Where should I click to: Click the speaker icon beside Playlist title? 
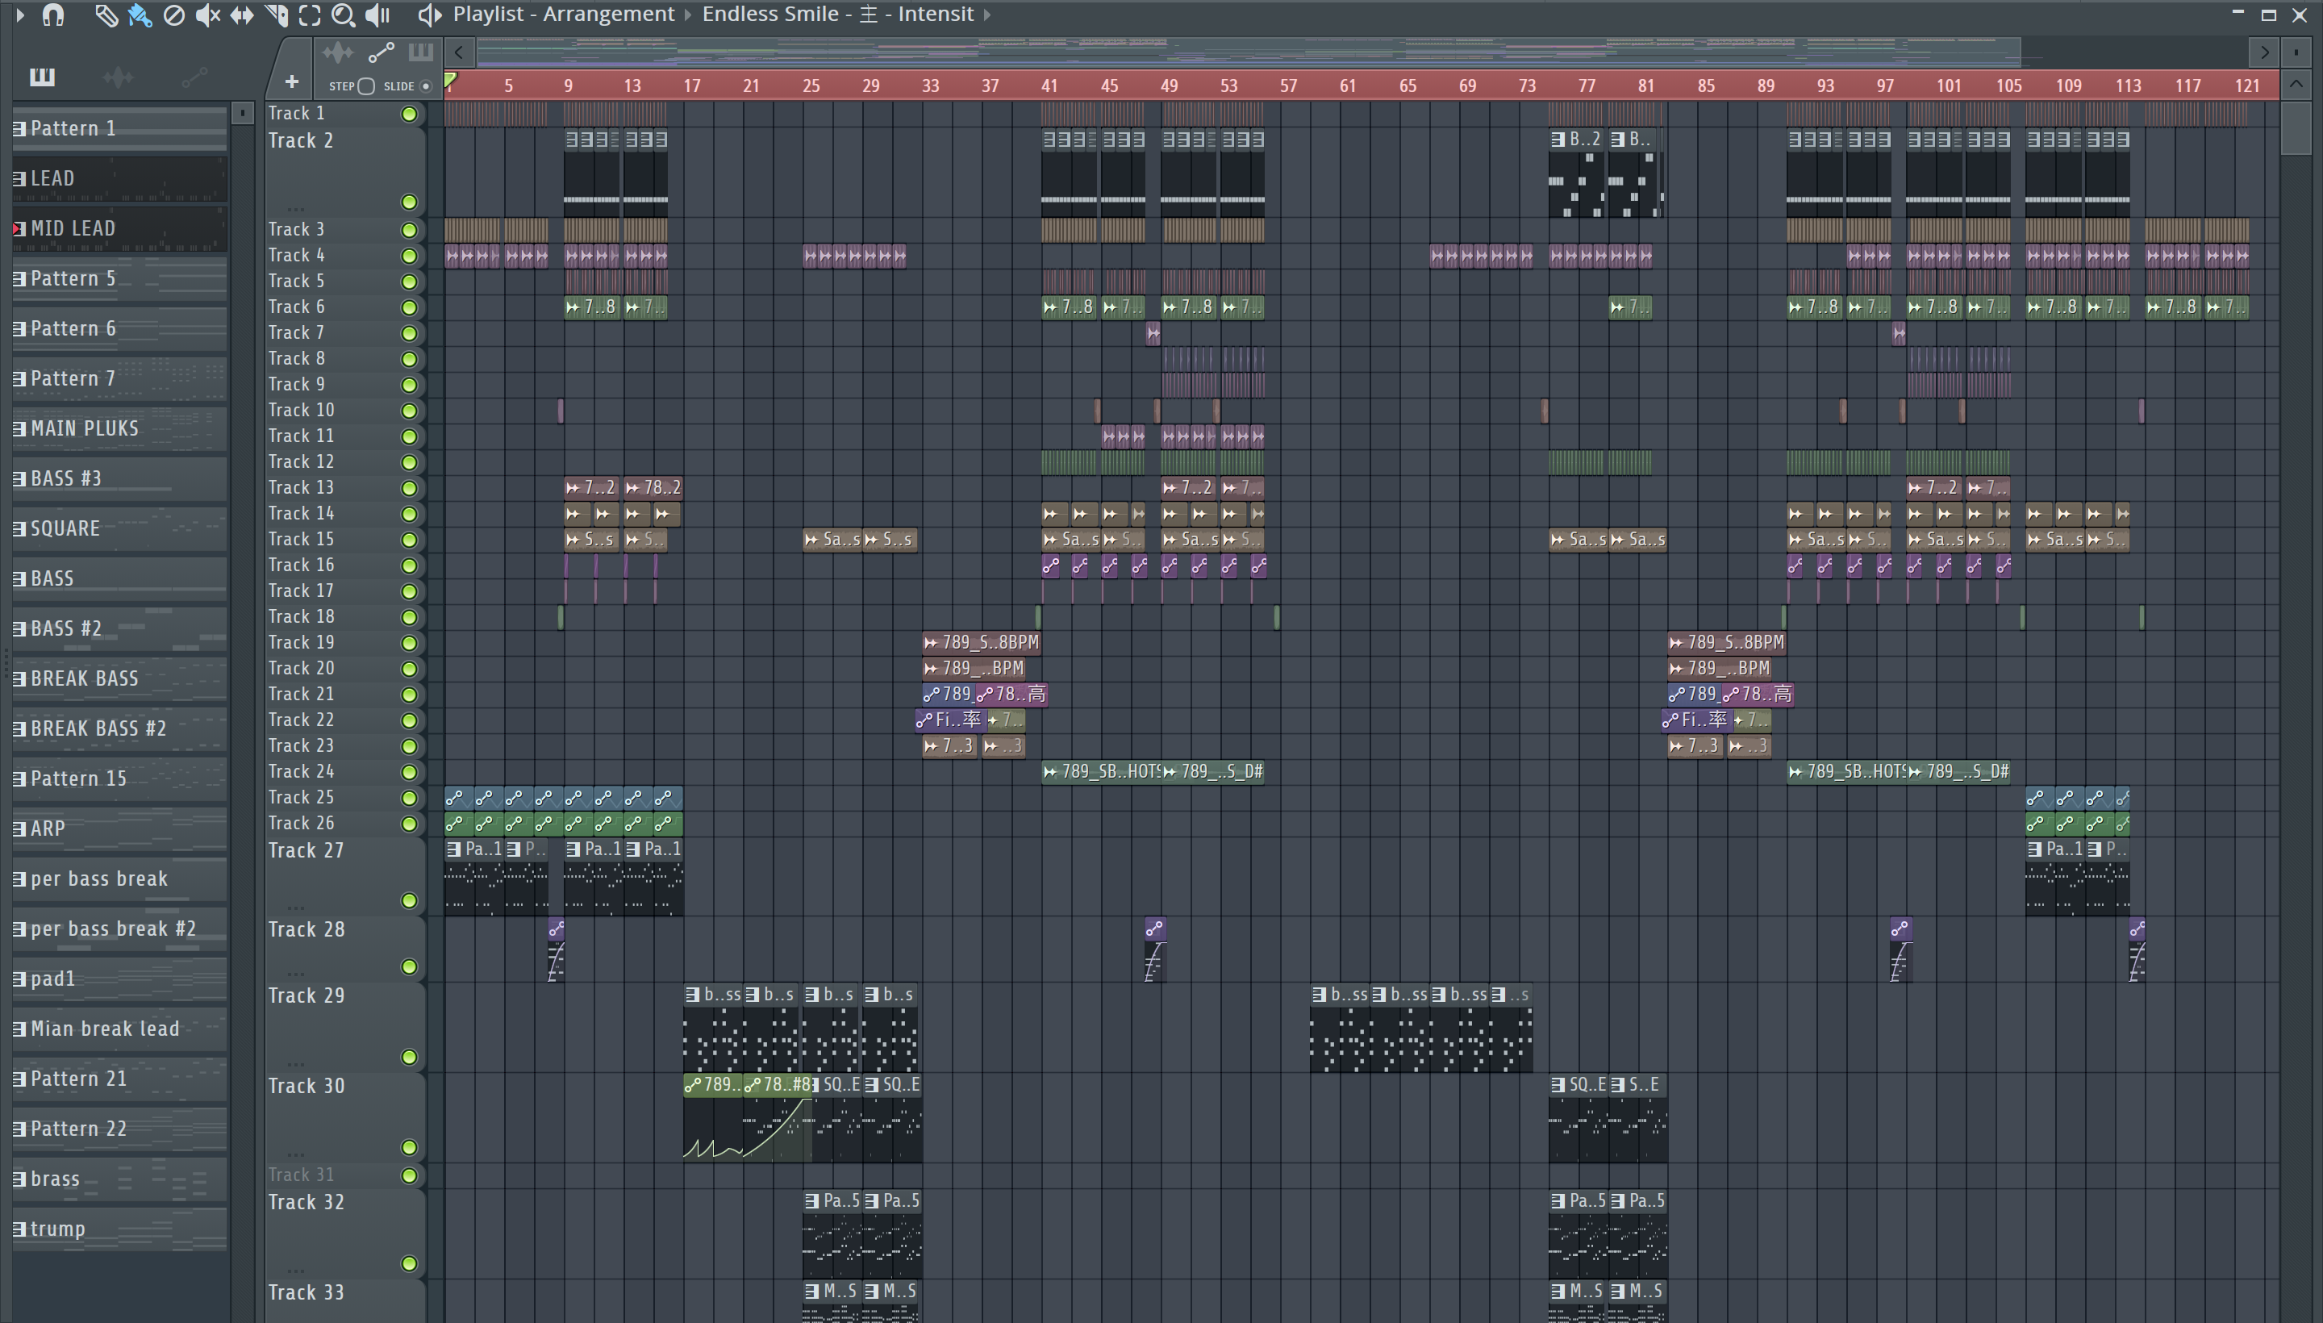430,15
